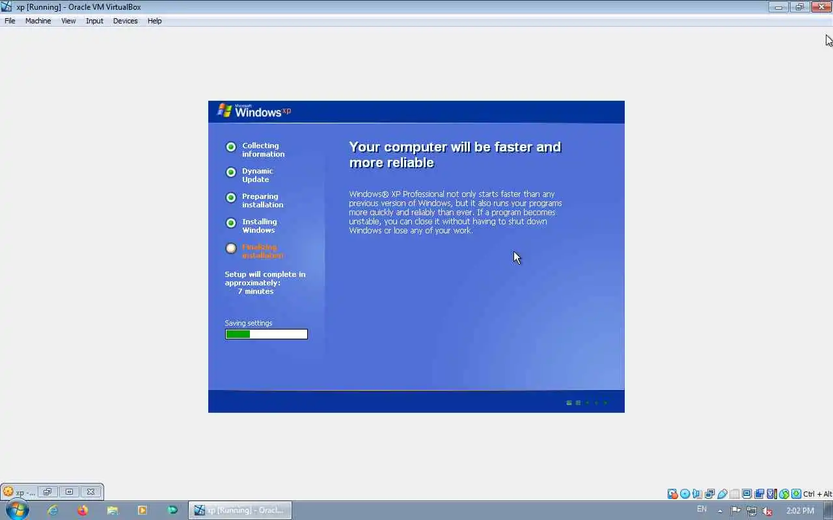Click the Ctrl + Alt host key label
This screenshot has width=833, height=520.
click(818, 494)
